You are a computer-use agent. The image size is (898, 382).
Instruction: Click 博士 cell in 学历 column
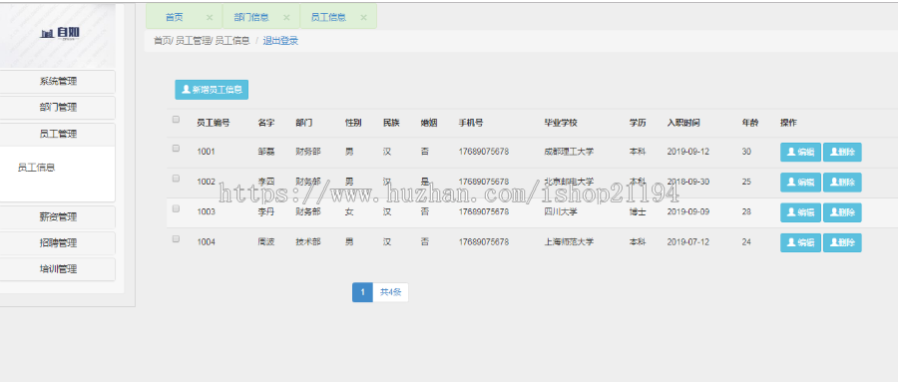[638, 211]
